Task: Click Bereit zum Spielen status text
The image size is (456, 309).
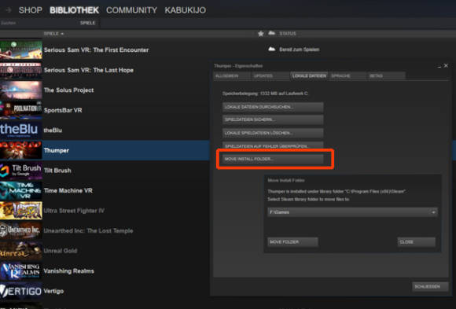Action: pyautogui.click(x=300, y=50)
